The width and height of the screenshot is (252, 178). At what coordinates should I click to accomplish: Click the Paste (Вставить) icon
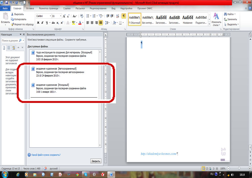coord(5,16)
